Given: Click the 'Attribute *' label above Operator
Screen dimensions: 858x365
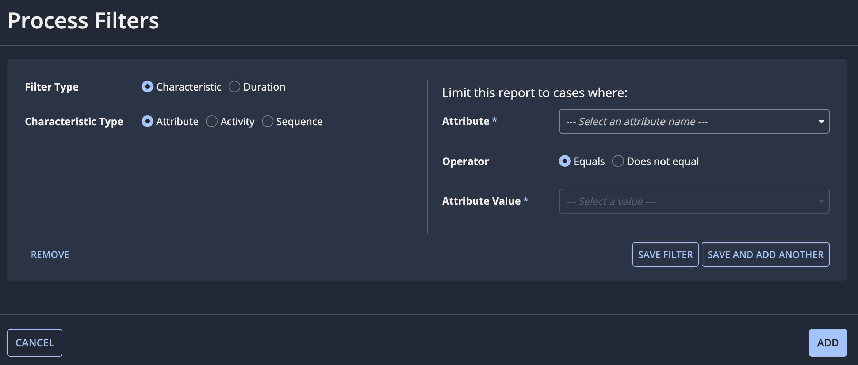Looking at the screenshot, I should point(469,121).
